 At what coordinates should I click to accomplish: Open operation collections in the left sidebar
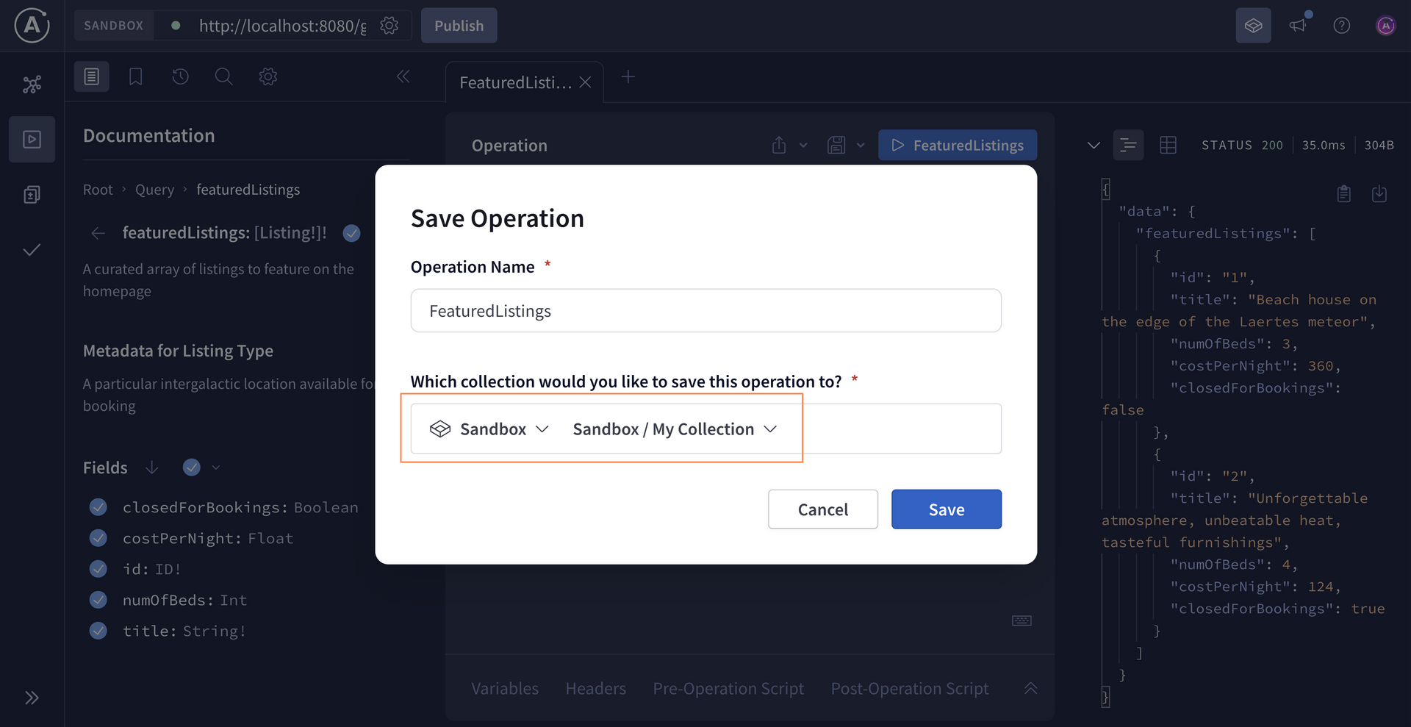click(x=32, y=194)
